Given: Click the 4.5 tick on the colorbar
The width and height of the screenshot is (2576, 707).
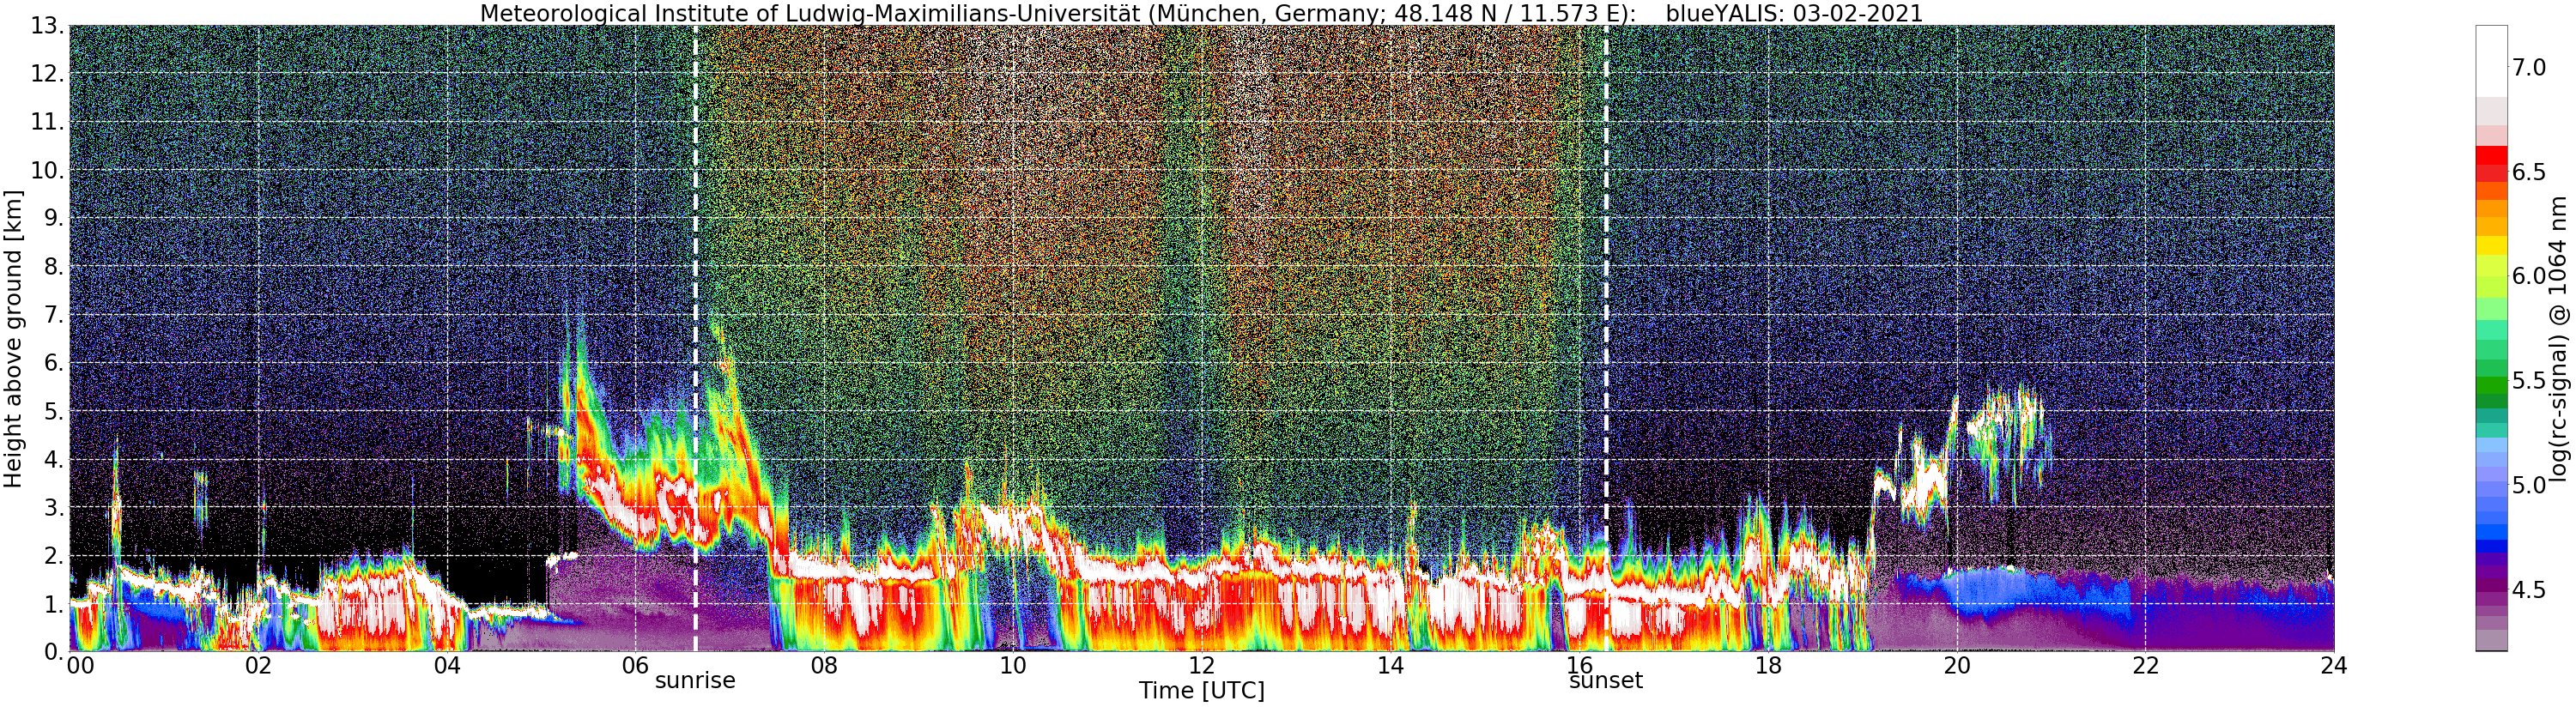Looking at the screenshot, I should [2529, 590].
